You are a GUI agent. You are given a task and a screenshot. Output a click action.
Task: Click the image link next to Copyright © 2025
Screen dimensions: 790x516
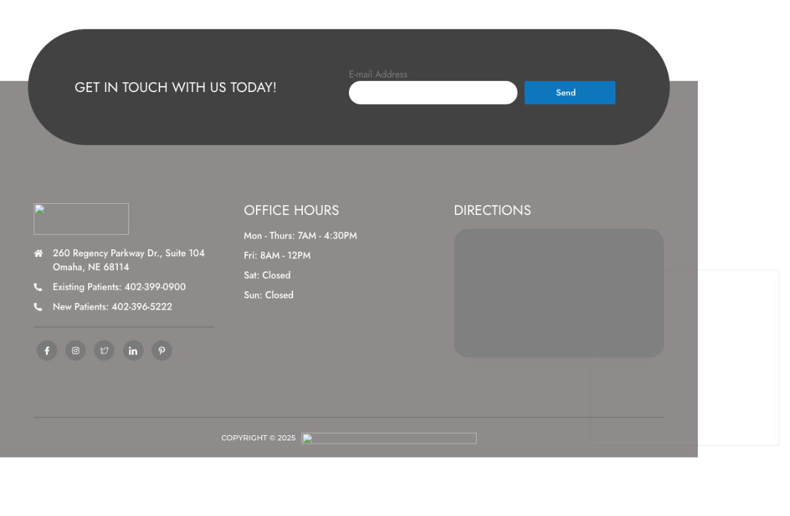tap(388, 438)
